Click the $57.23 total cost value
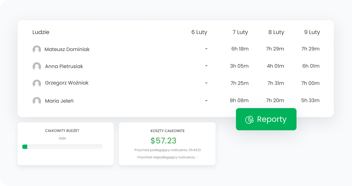This screenshot has height=186, width=352. (x=163, y=140)
